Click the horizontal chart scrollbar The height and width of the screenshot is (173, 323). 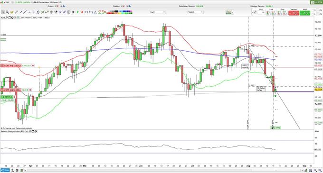coord(164,170)
